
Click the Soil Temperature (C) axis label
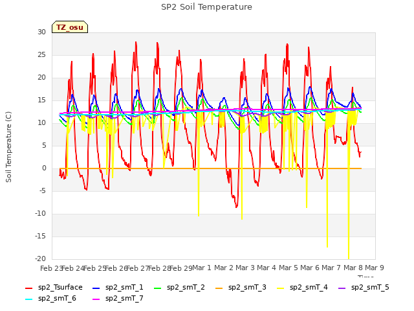[x=8, y=147]
